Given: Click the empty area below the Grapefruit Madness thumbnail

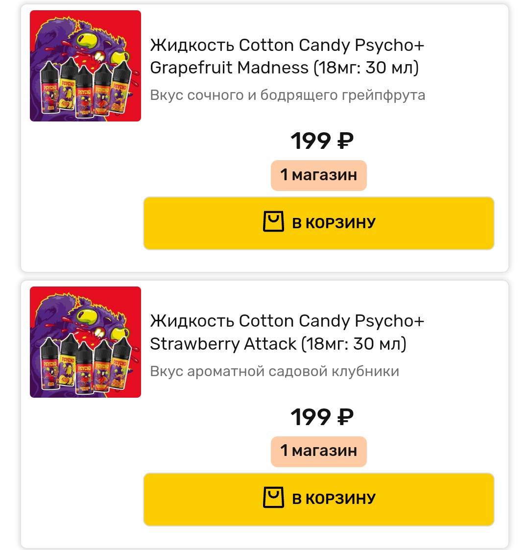Looking at the screenshot, I should point(83,196).
